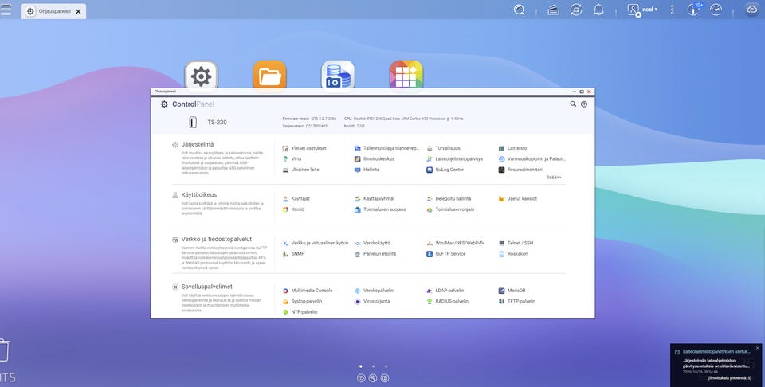Open Jaetut kansiot shared folders
Screen dimensions: 765x387
[x=518, y=199]
